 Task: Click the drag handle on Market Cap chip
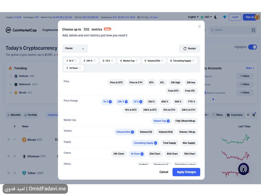coord(137,61)
